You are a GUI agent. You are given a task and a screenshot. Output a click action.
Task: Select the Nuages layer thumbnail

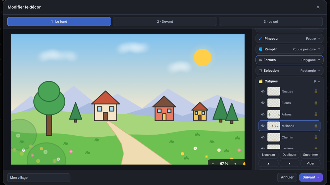click(274, 91)
